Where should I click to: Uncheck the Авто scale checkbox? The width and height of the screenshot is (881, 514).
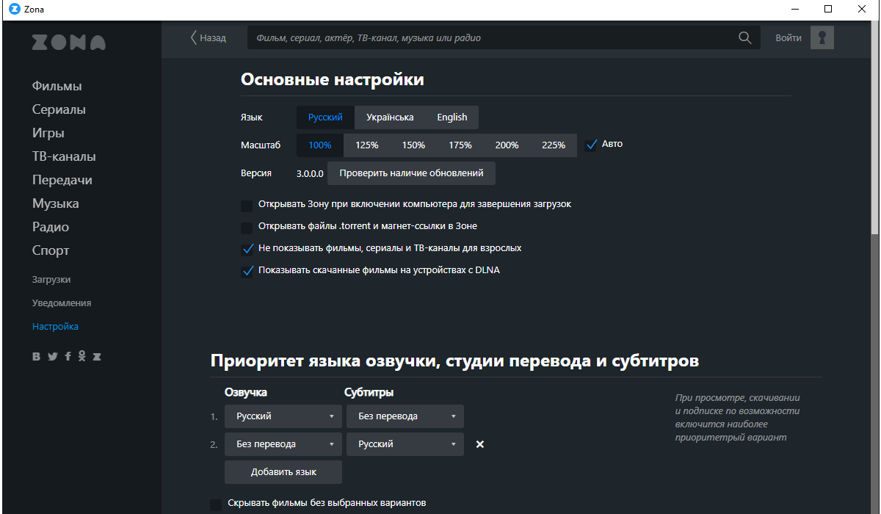[x=591, y=145]
